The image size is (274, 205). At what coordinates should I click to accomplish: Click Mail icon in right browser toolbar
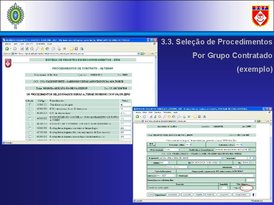179,117
